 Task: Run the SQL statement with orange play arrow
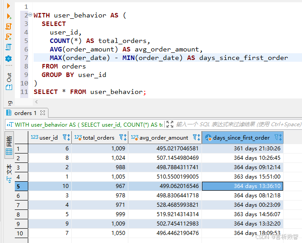point(8,6)
